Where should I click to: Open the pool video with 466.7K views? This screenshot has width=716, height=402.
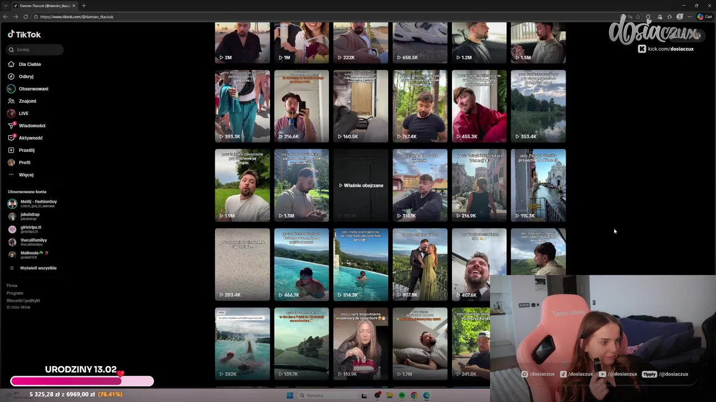302,265
